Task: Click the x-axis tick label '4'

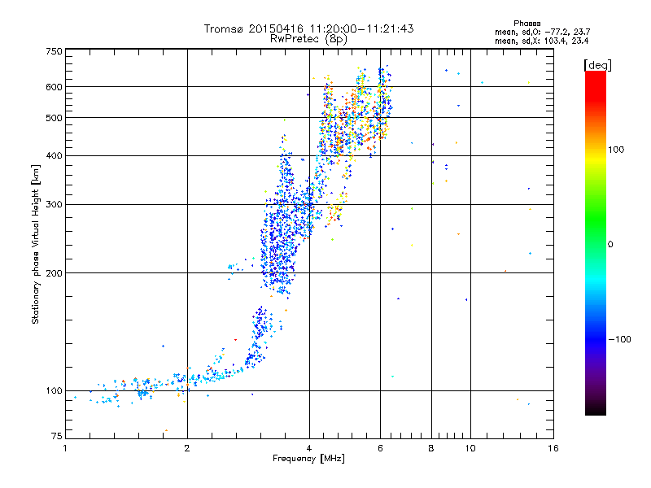Action: (309, 448)
